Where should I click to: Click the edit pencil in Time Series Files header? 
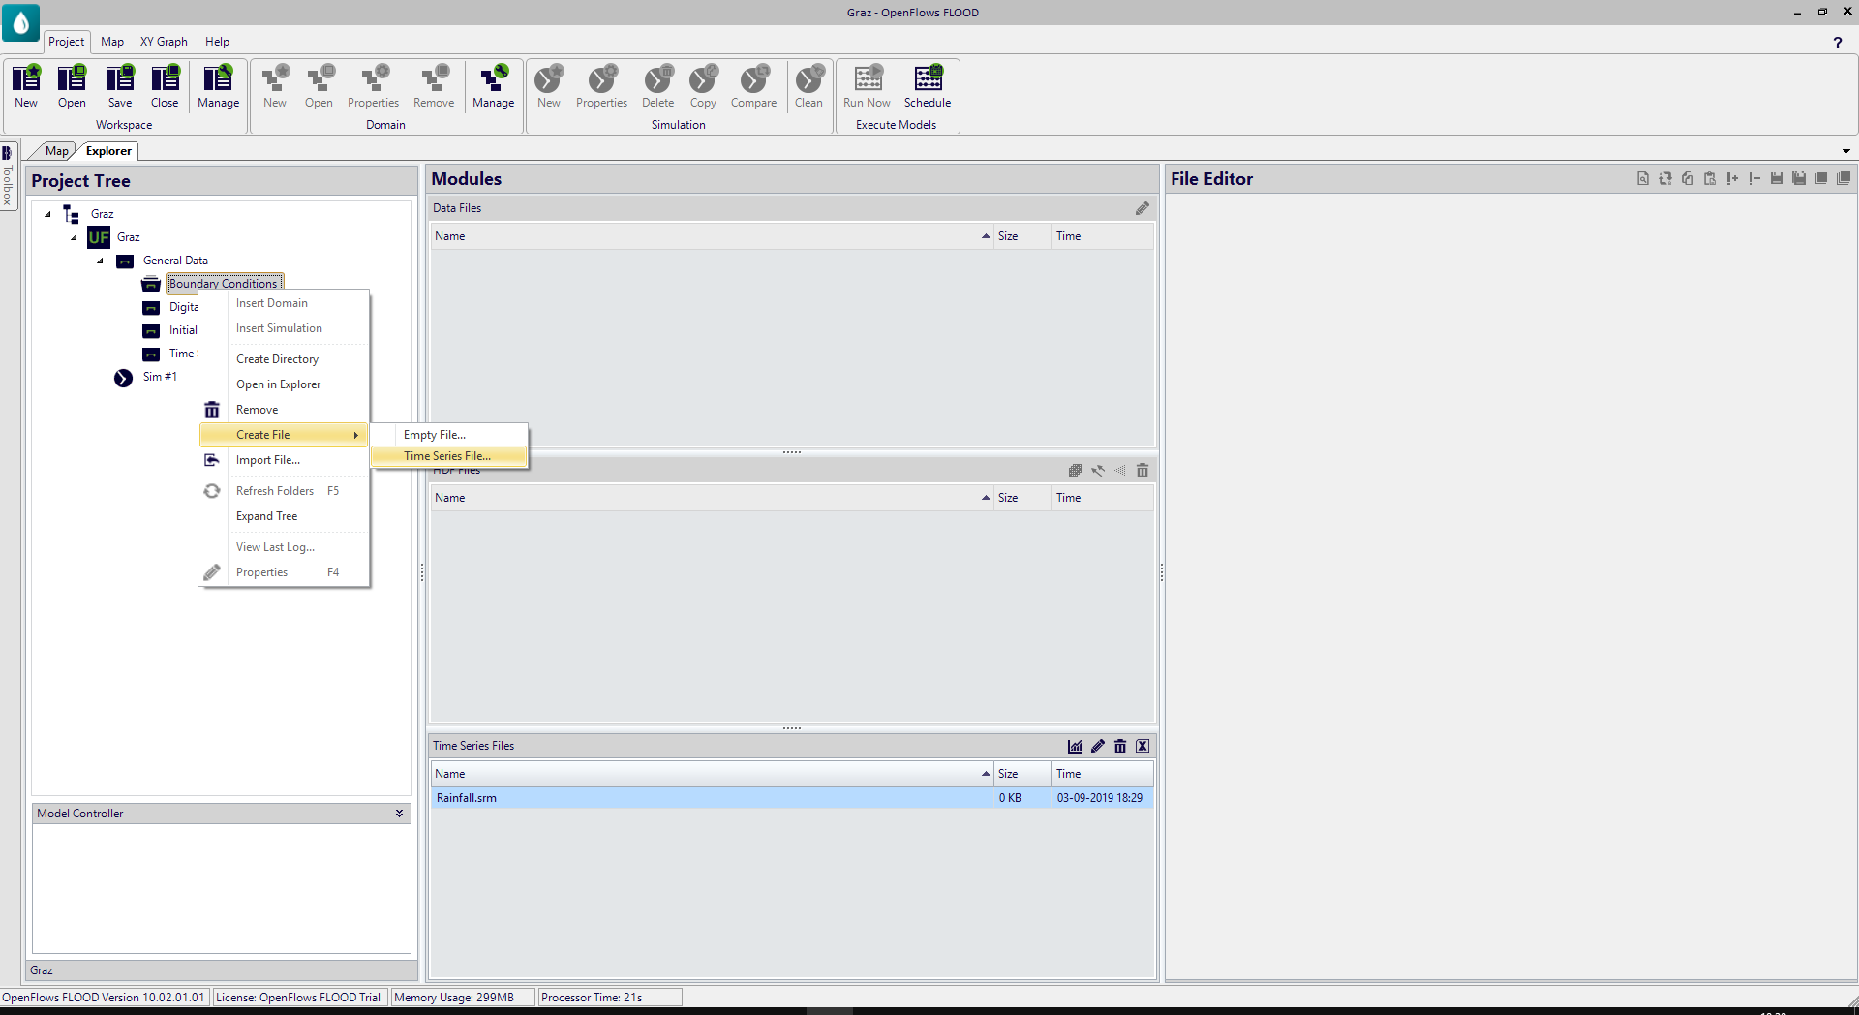coord(1098,746)
